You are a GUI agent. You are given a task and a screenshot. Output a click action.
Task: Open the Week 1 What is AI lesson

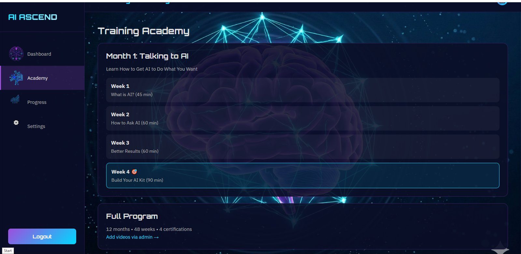coord(303,90)
